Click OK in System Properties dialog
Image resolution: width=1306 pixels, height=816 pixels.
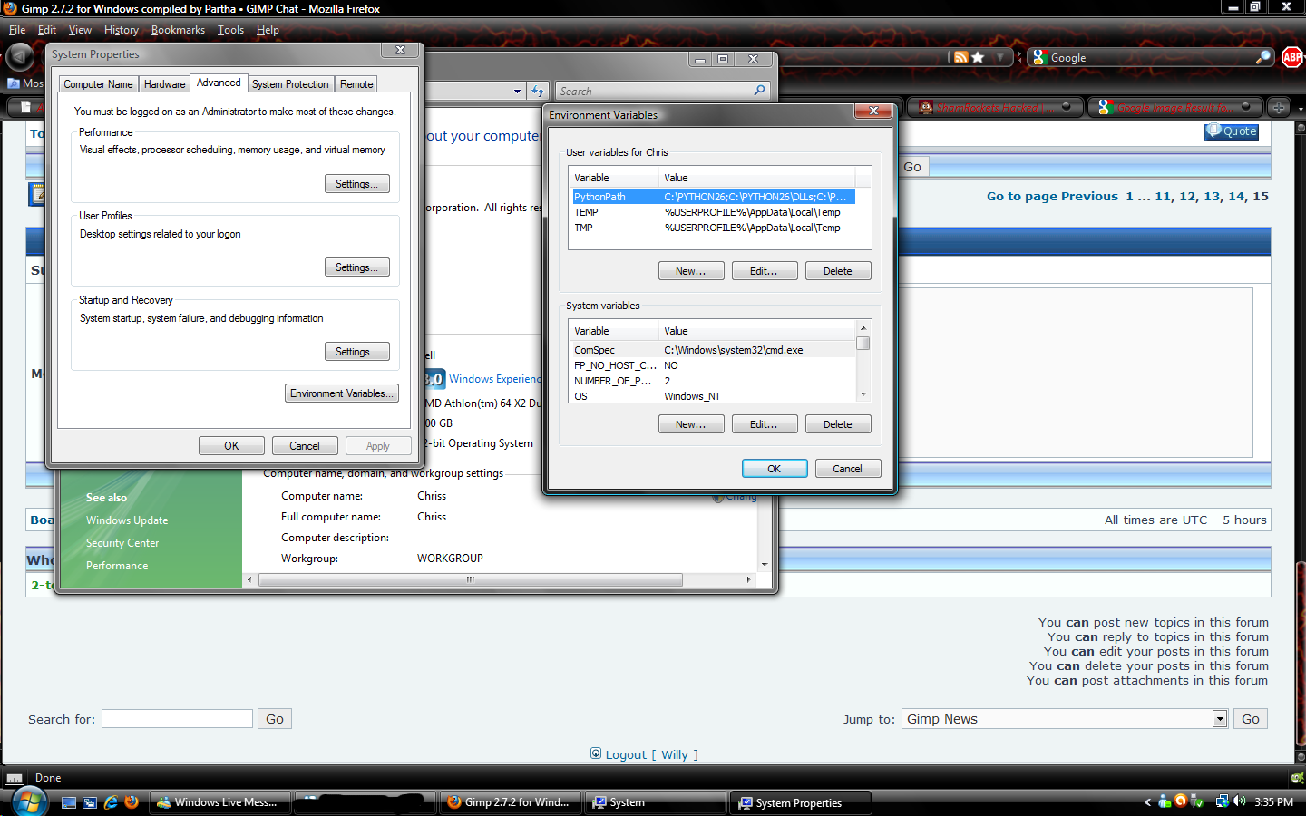(x=232, y=446)
